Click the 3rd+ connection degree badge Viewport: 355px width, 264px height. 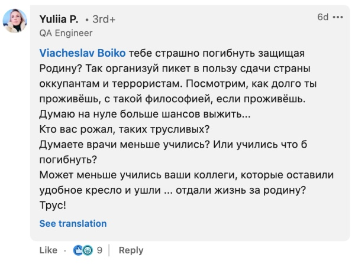click(x=104, y=18)
